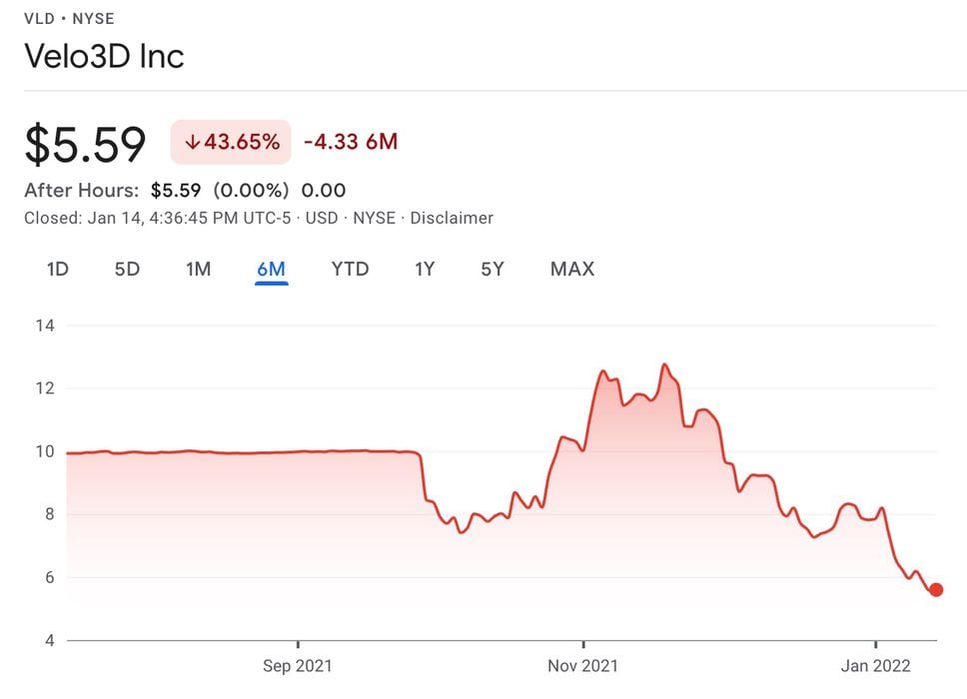Click the down arrow in the percent badge
Image resolution: width=967 pixels, height=699 pixels.
(x=192, y=142)
